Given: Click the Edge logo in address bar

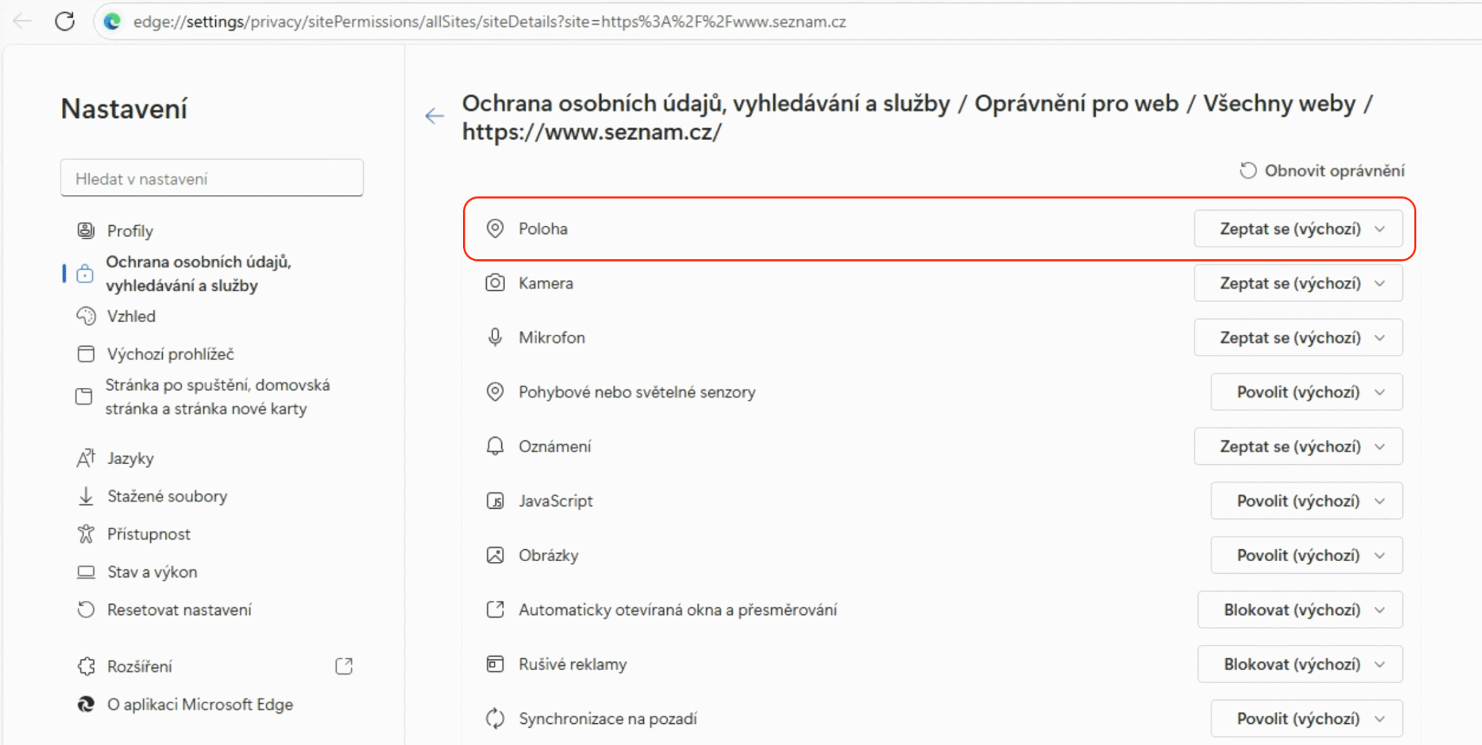Looking at the screenshot, I should click(x=113, y=22).
